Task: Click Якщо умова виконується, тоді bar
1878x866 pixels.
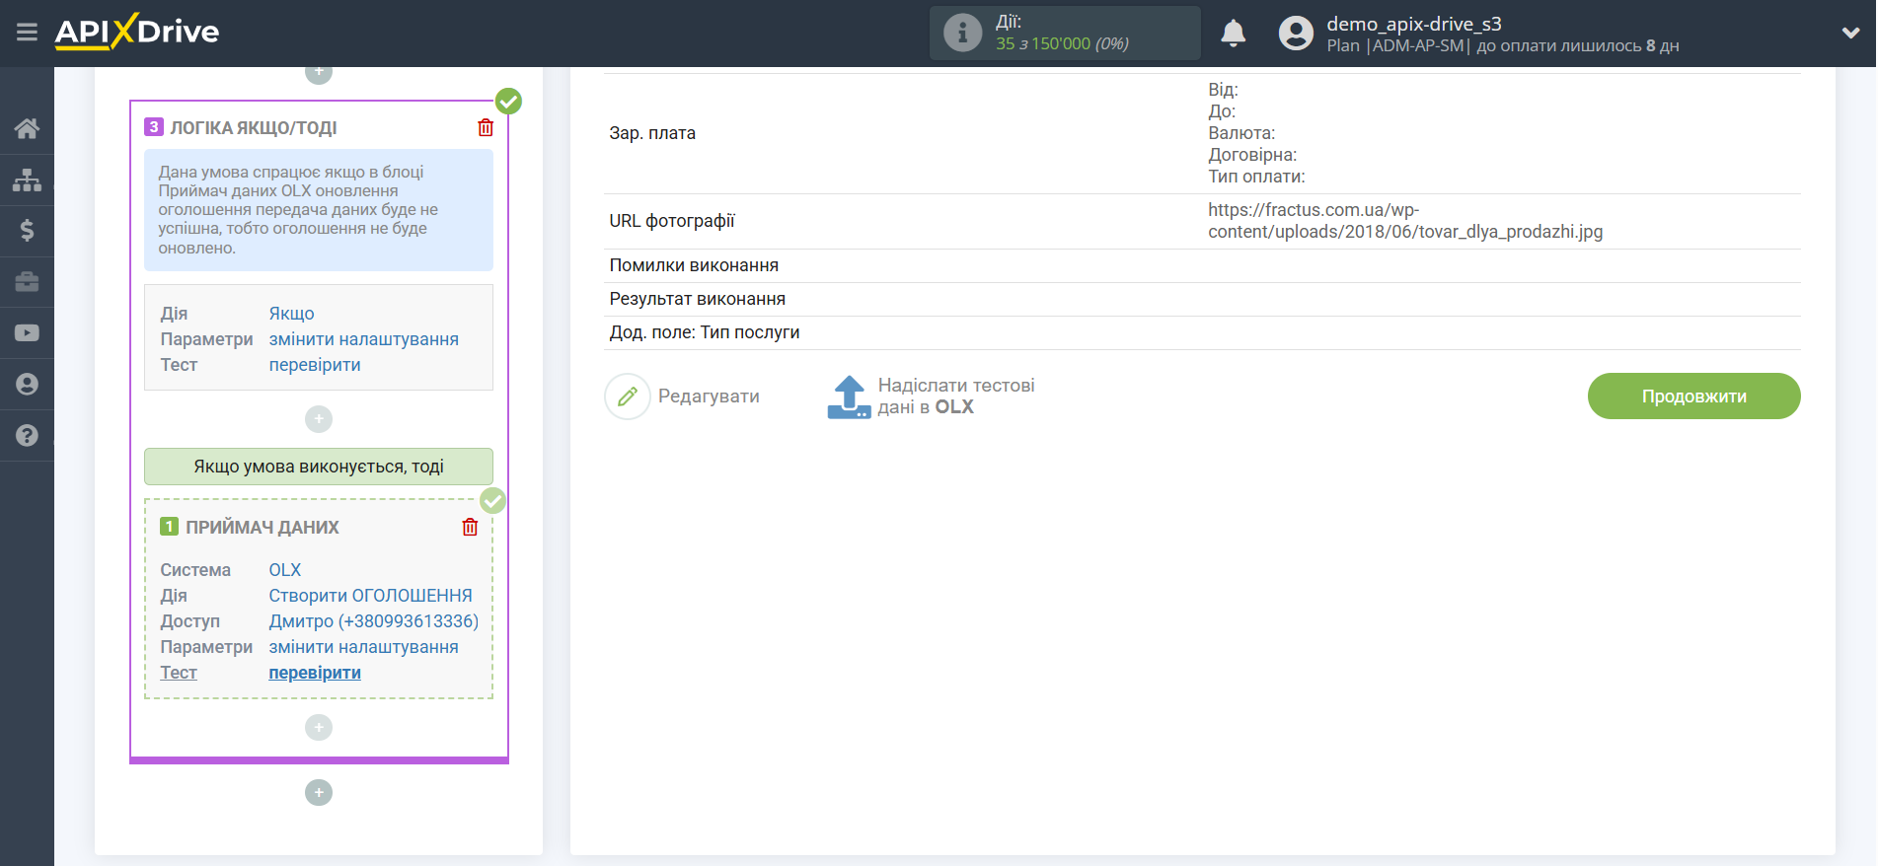Action: (x=319, y=467)
